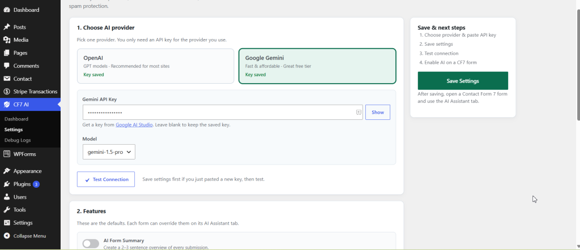This screenshot has width=580, height=250.
Task: Click "AI Form Summary" label text
Action: (124, 240)
